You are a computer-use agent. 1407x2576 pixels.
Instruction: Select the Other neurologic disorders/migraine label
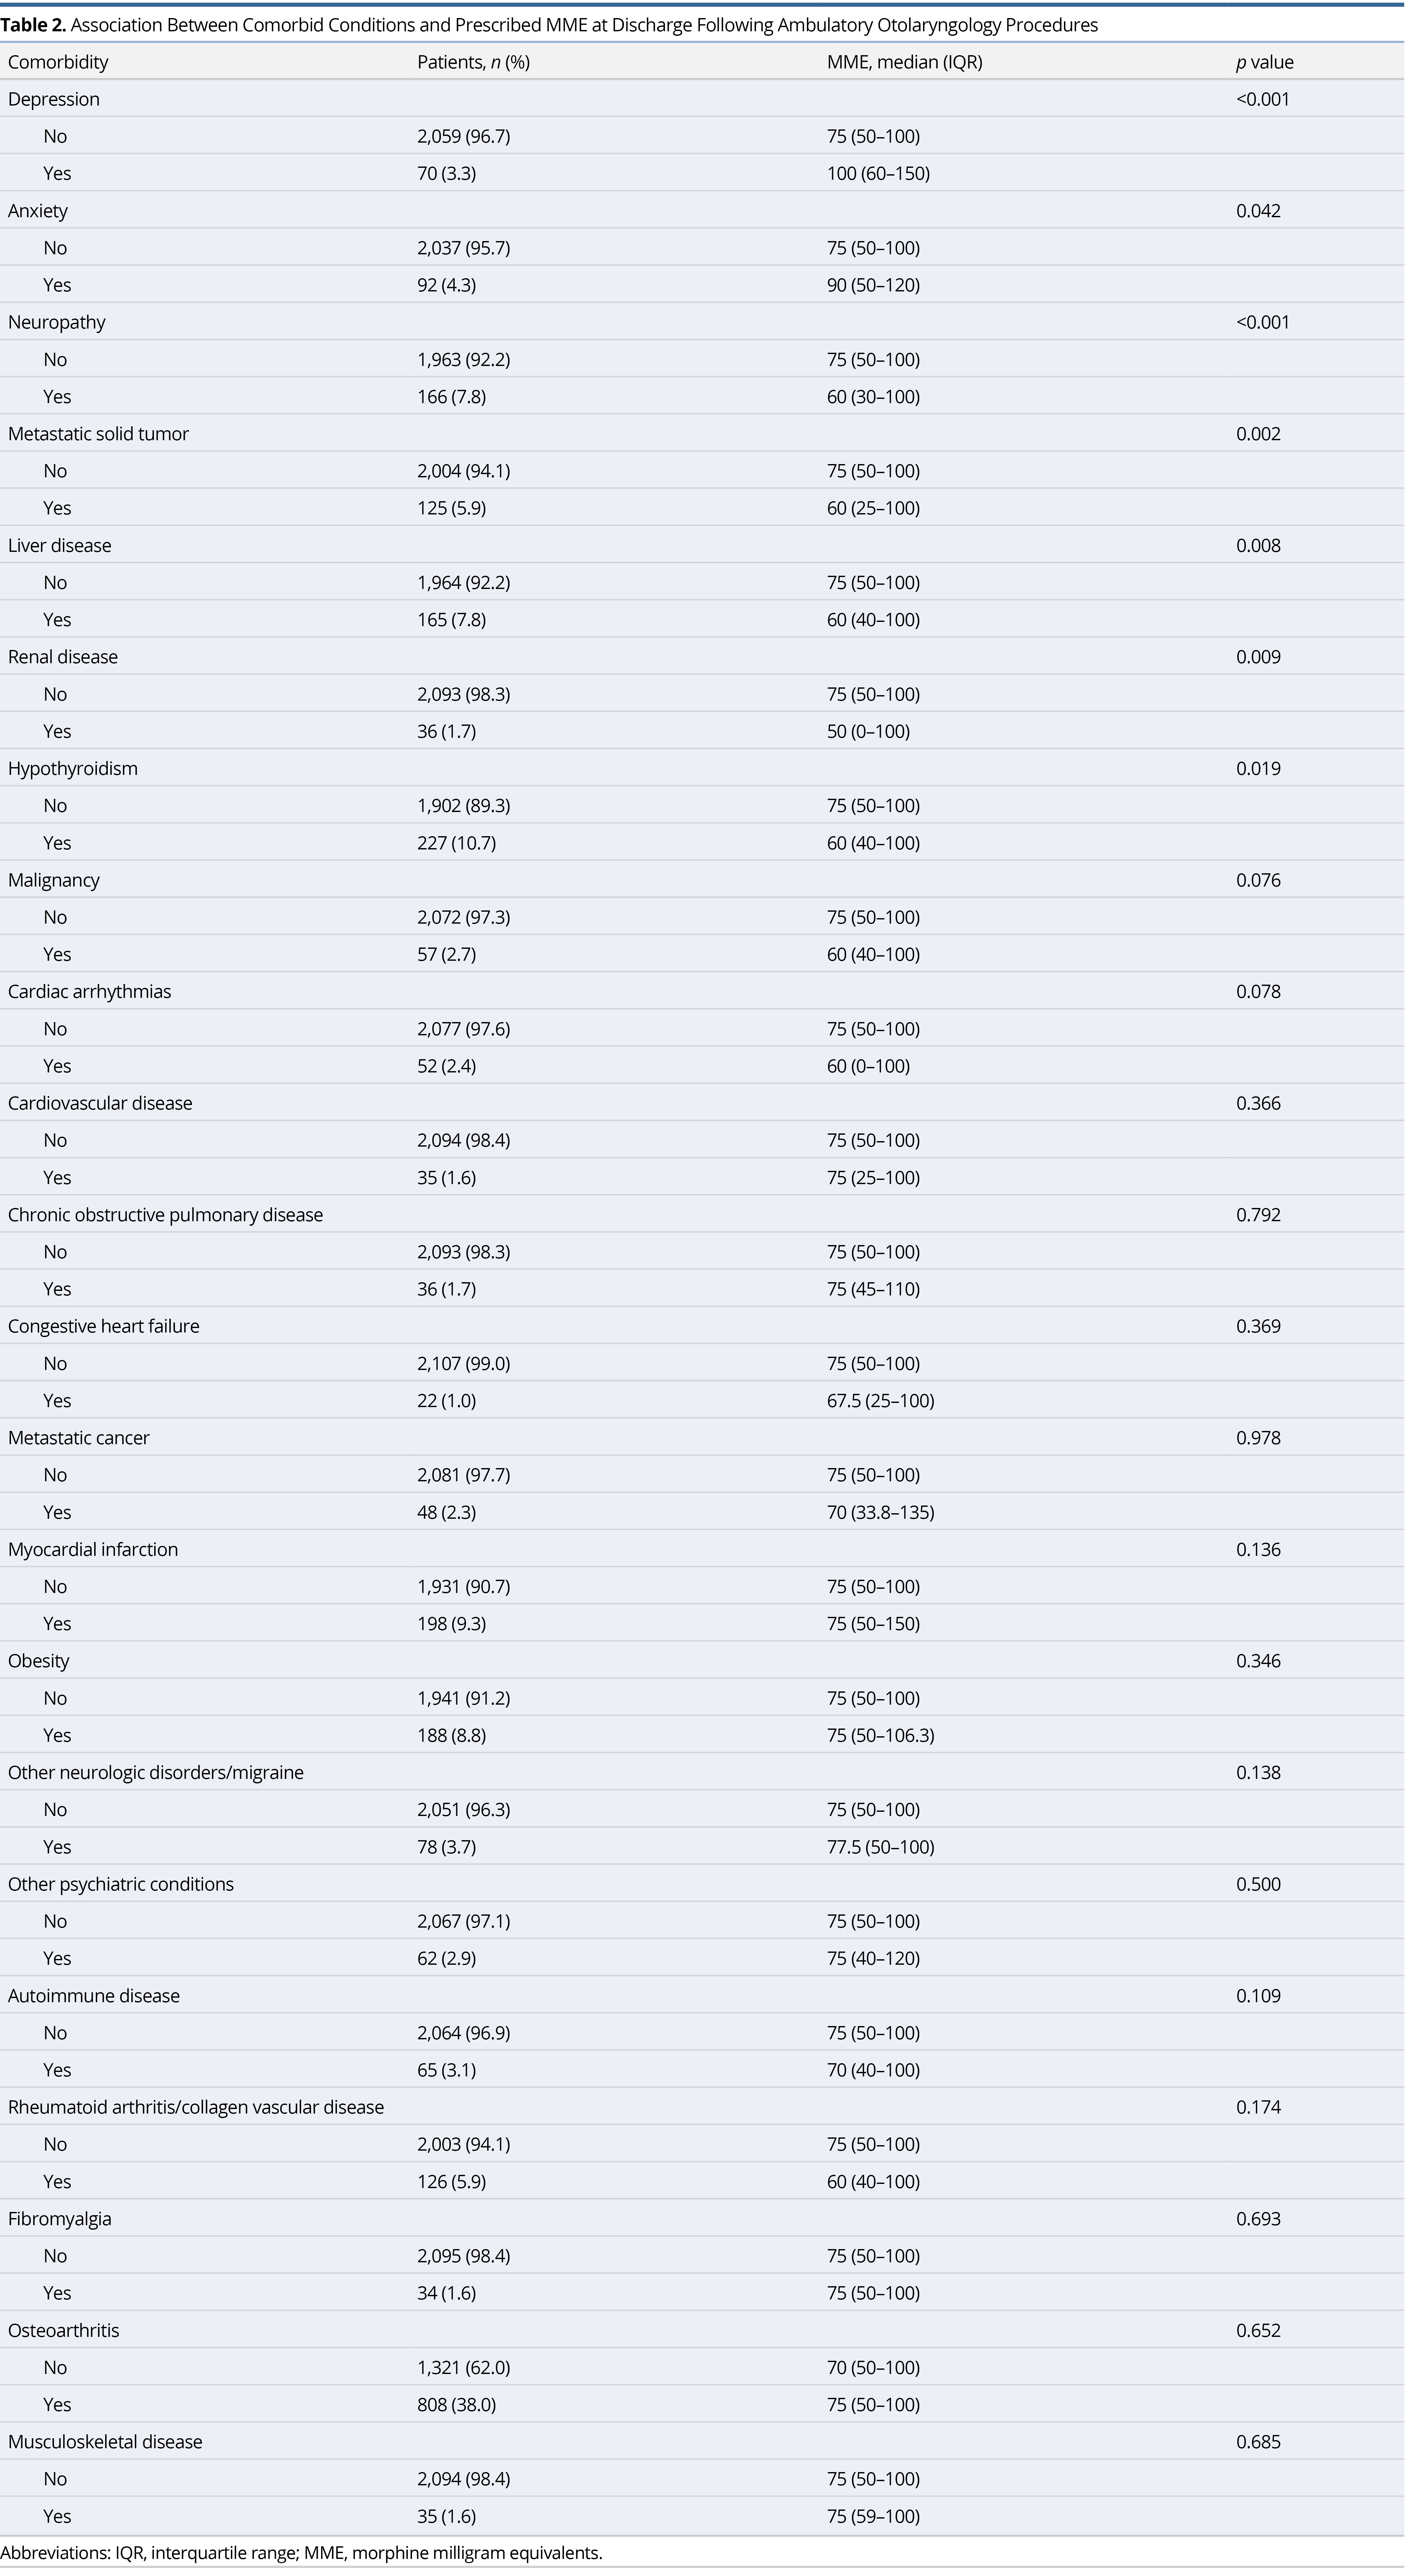[155, 1772]
